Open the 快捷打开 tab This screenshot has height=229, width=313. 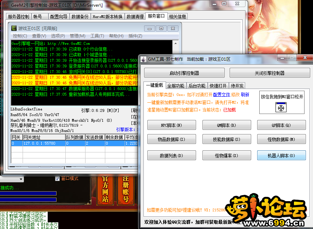click(x=218, y=86)
